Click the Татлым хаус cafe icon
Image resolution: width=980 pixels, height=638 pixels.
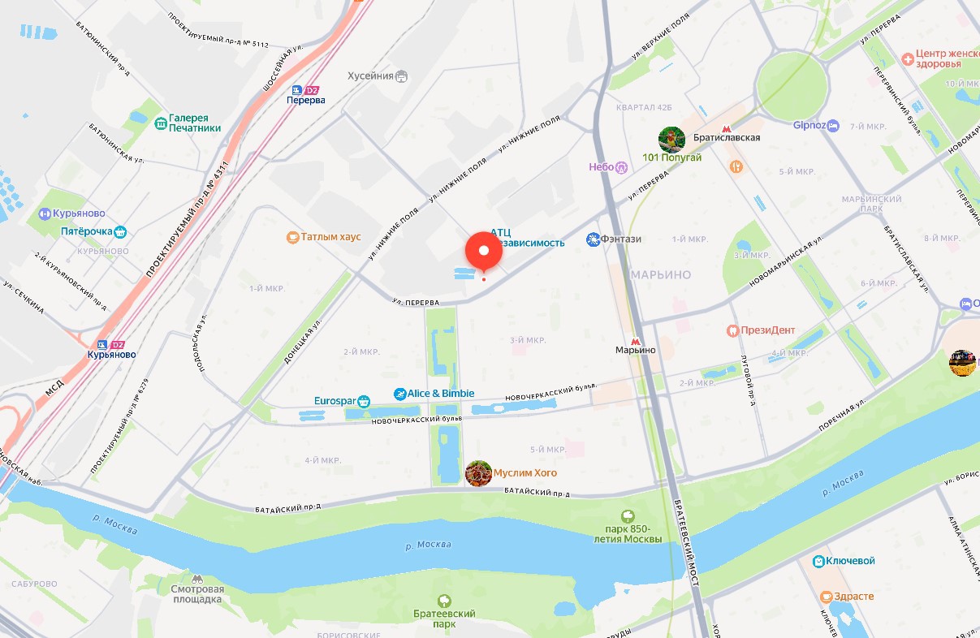click(x=292, y=237)
